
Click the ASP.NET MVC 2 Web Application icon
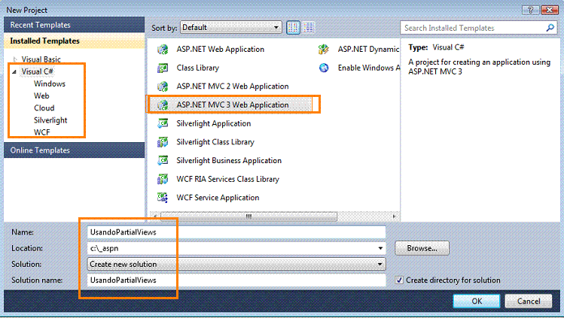163,86
